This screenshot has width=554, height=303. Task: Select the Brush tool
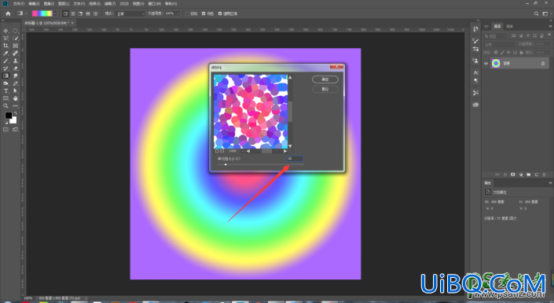[x=6, y=61]
